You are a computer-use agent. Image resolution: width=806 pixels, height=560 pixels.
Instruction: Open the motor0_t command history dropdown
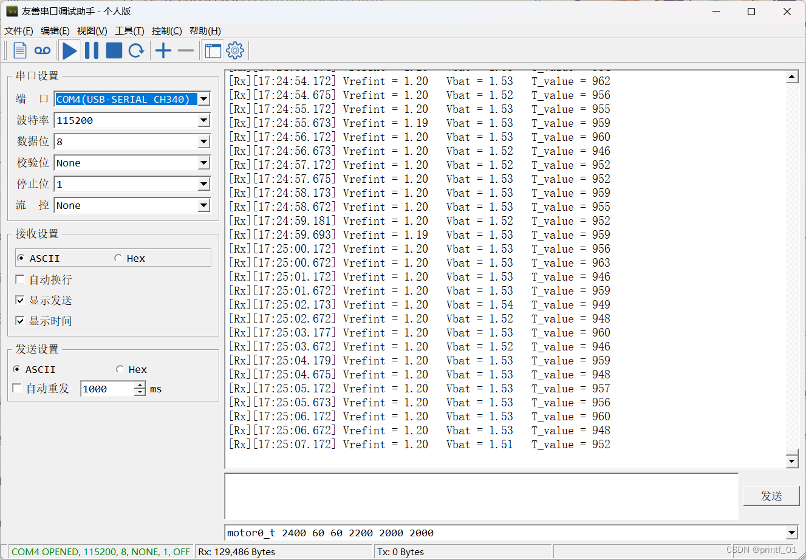(x=791, y=533)
